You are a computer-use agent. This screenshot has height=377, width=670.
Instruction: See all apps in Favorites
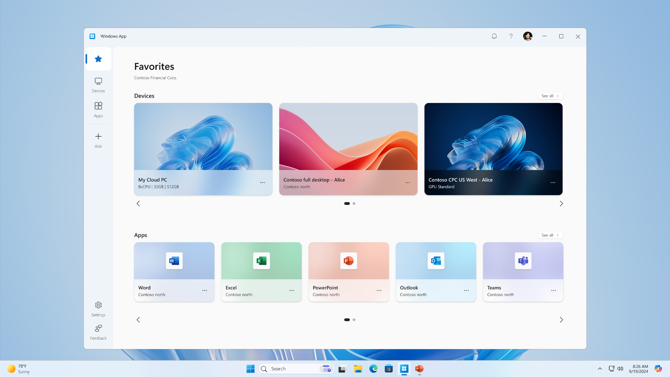tap(550, 235)
